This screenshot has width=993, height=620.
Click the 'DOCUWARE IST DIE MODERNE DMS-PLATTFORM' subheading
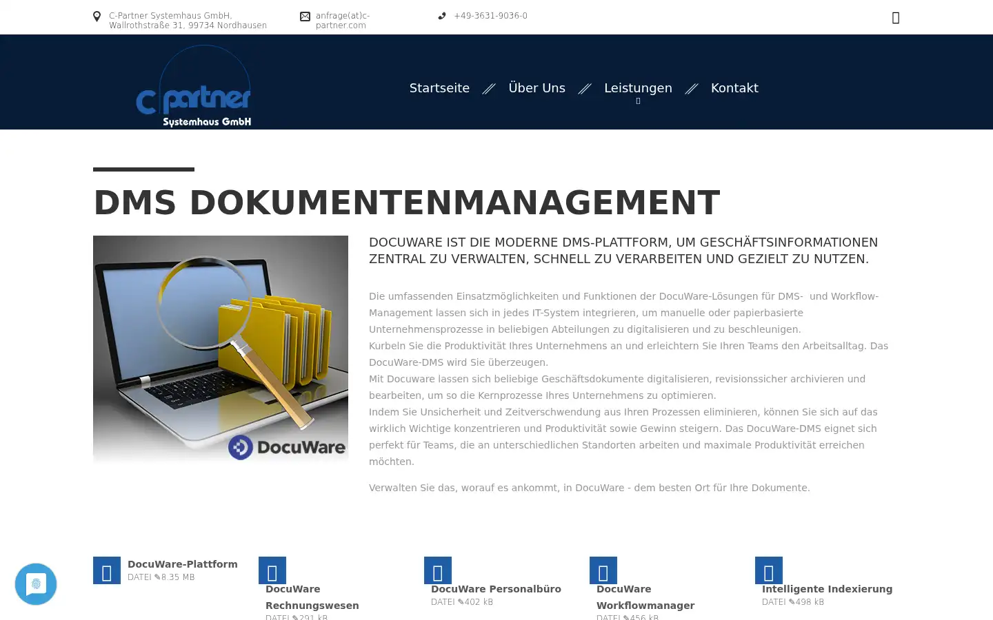[623, 251]
